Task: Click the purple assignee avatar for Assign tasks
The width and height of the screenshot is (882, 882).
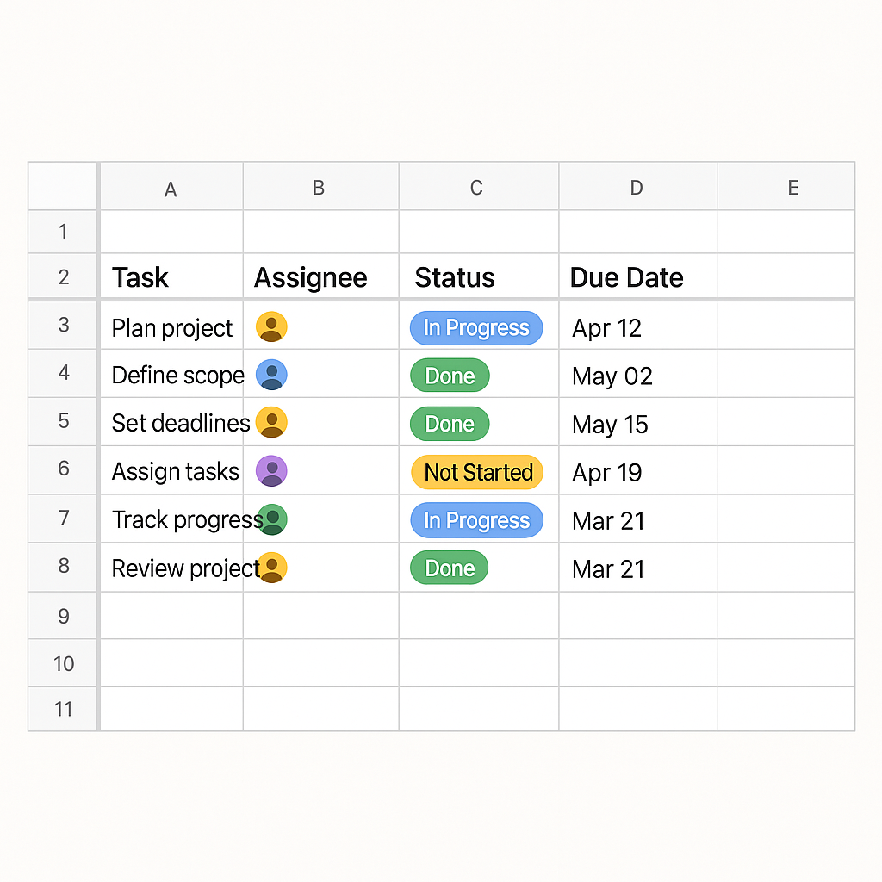Action: pyautogui.click(x=271, y=471)
